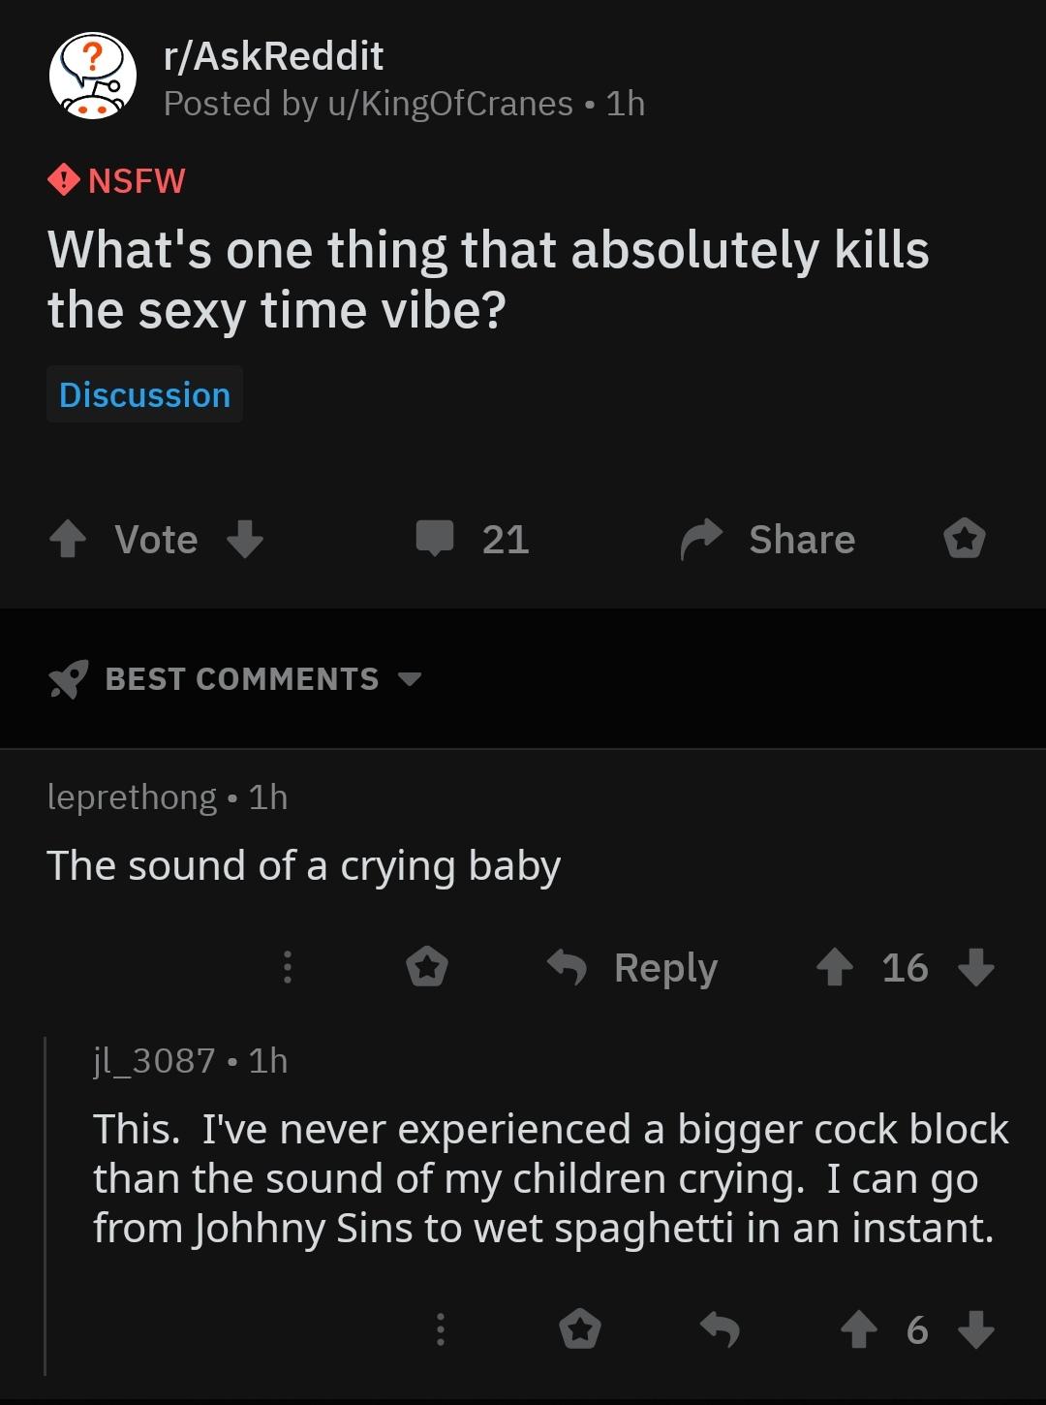Open more options for leprethong's comment
The width and height of the screenshot is (1046, 1405).
coord(287,967)
